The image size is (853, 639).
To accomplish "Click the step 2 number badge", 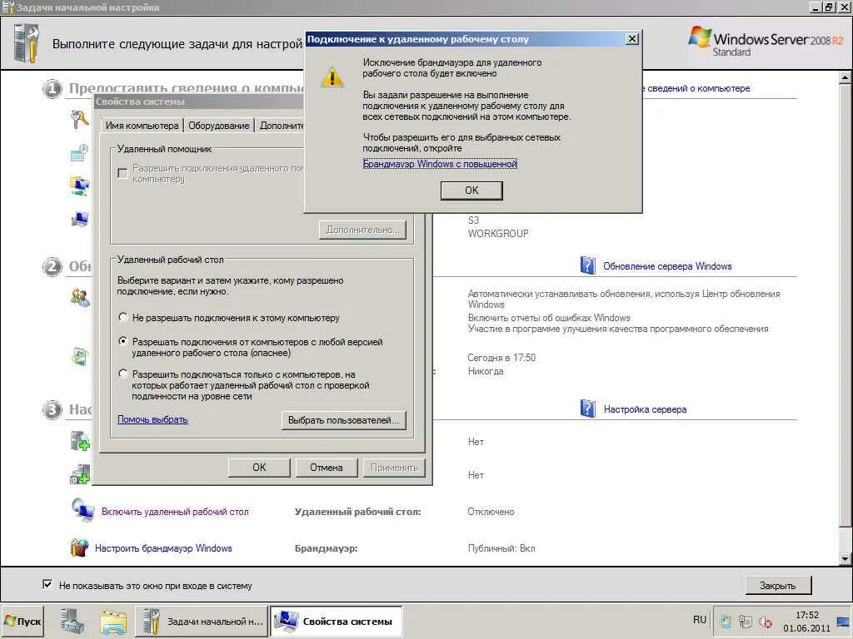I will pos(52,266).
